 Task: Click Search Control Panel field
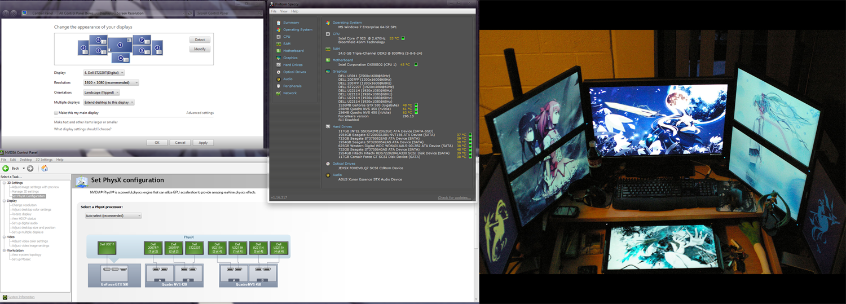[x=228, y=13]
